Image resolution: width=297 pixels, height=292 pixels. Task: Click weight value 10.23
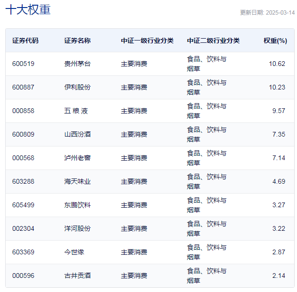click(x=277, y=87)
